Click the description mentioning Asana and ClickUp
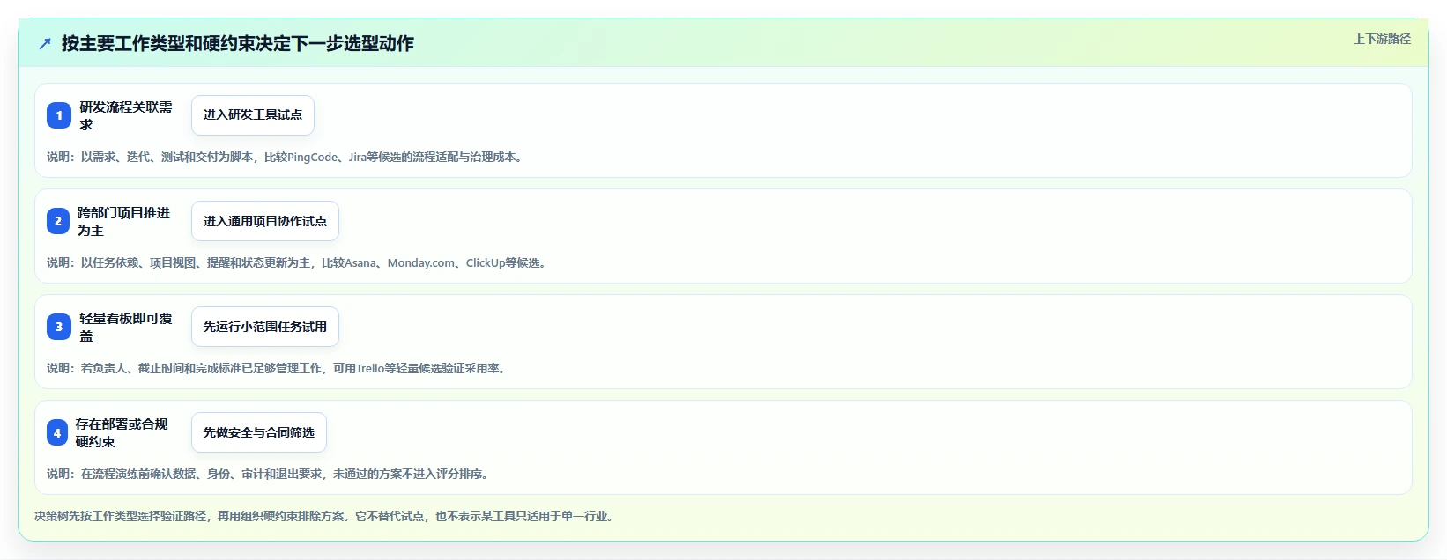Screen dimensions: 1447x560 pos(299,262)
